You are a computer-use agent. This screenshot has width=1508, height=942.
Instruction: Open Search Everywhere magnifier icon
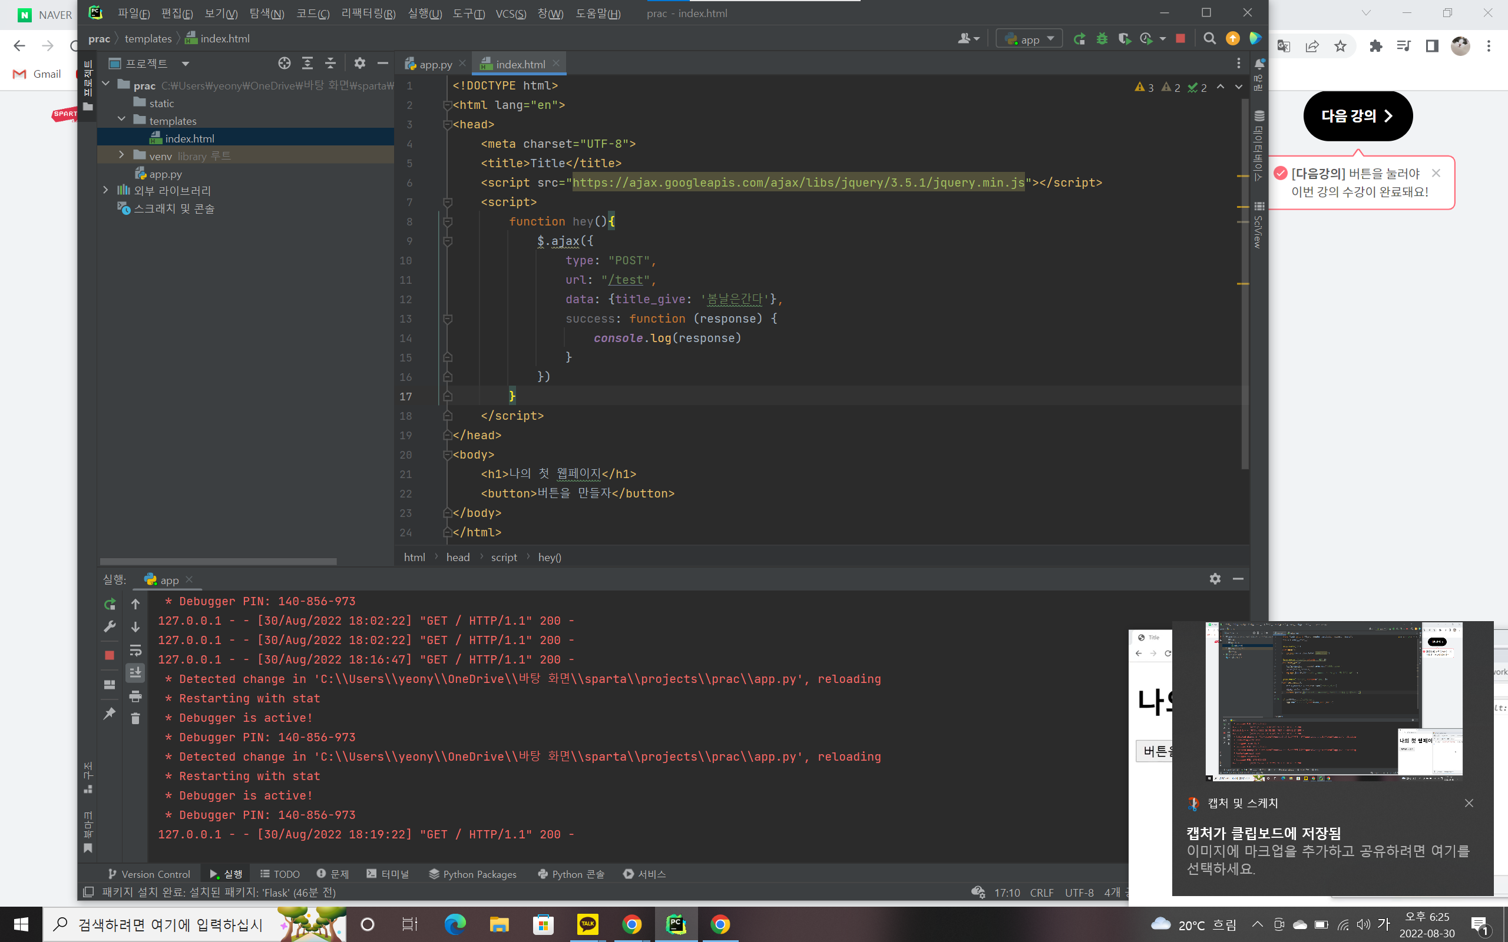point(1209,39)
